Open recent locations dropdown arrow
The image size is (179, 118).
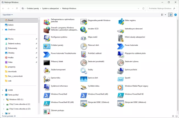[x=13, y=9]
